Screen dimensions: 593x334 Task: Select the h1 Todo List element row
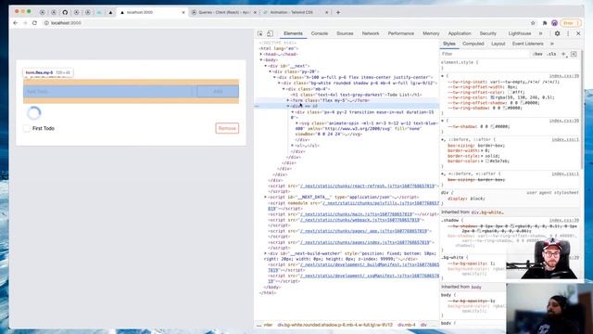pyautogui.click(x=356, y=95)
